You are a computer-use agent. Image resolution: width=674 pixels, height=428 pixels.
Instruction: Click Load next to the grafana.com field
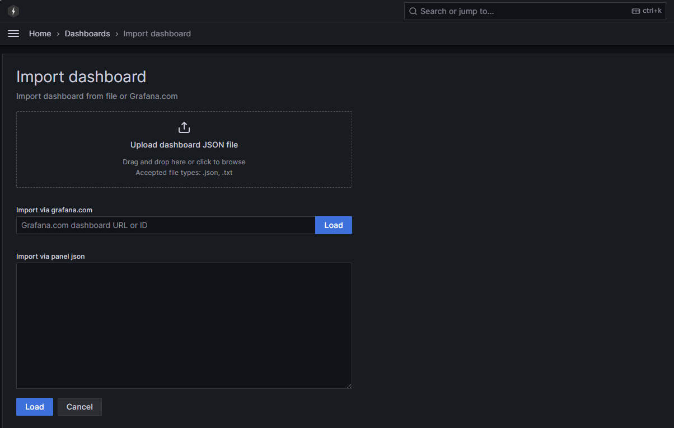334,225
